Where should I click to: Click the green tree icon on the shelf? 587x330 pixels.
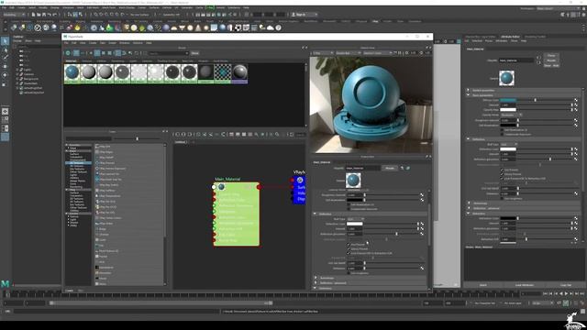109,27
